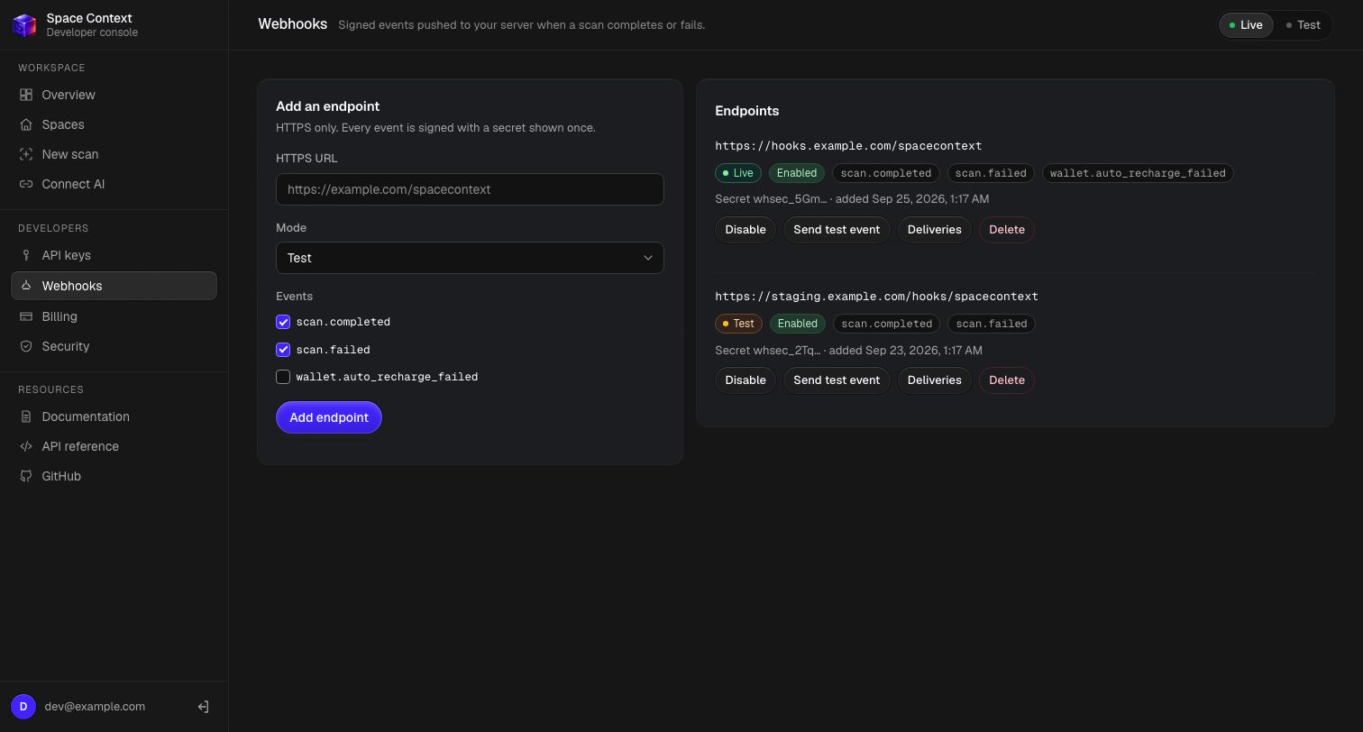Click the sign out icon
Viewport: 1363px width, 732px height.
(x=203, y=707)
